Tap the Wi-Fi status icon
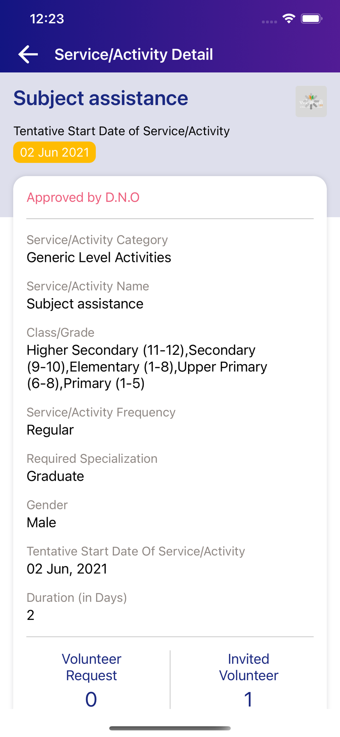Image resolution: width=340 pixels, height=737 pixels. tap(289, 19)
